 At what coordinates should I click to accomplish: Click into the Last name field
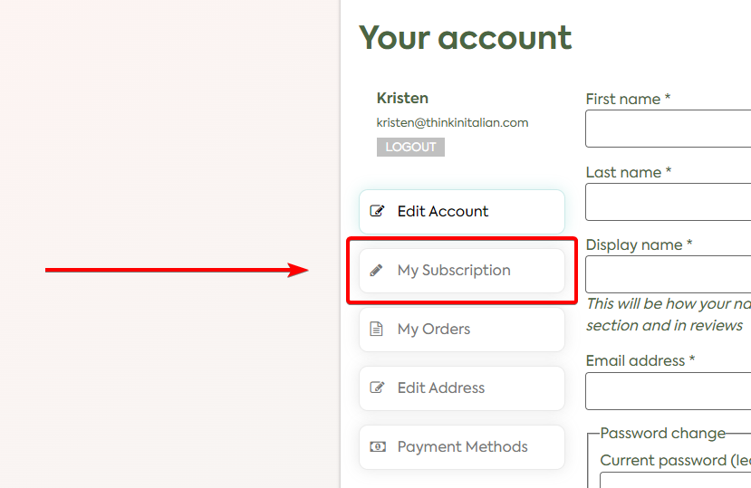[x=669, y=202]
